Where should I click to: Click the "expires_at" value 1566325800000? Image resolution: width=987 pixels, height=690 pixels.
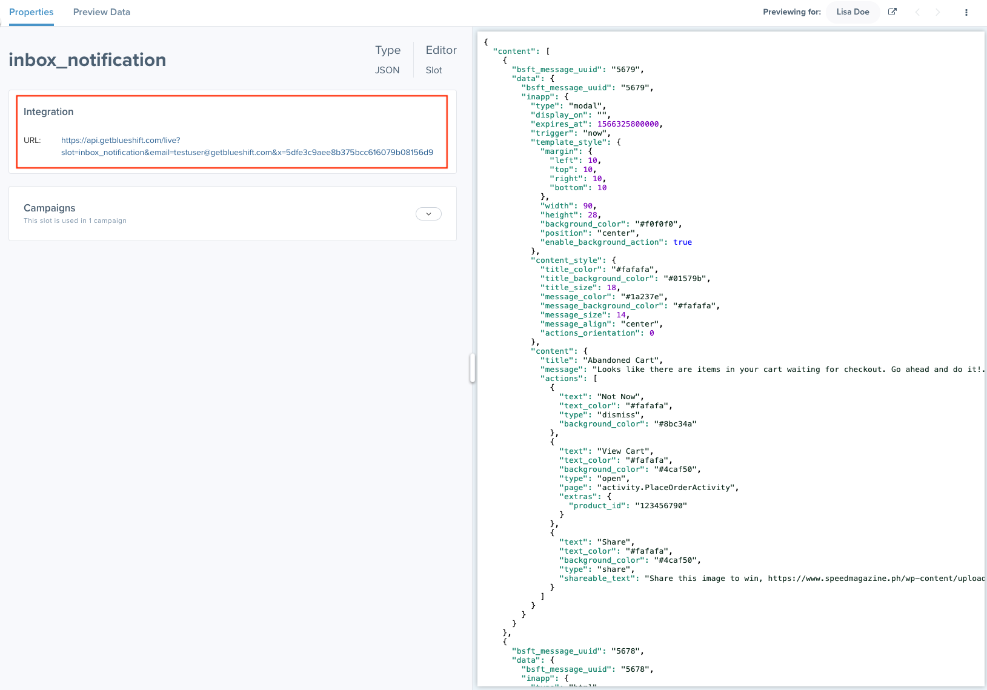click(628, 124)
